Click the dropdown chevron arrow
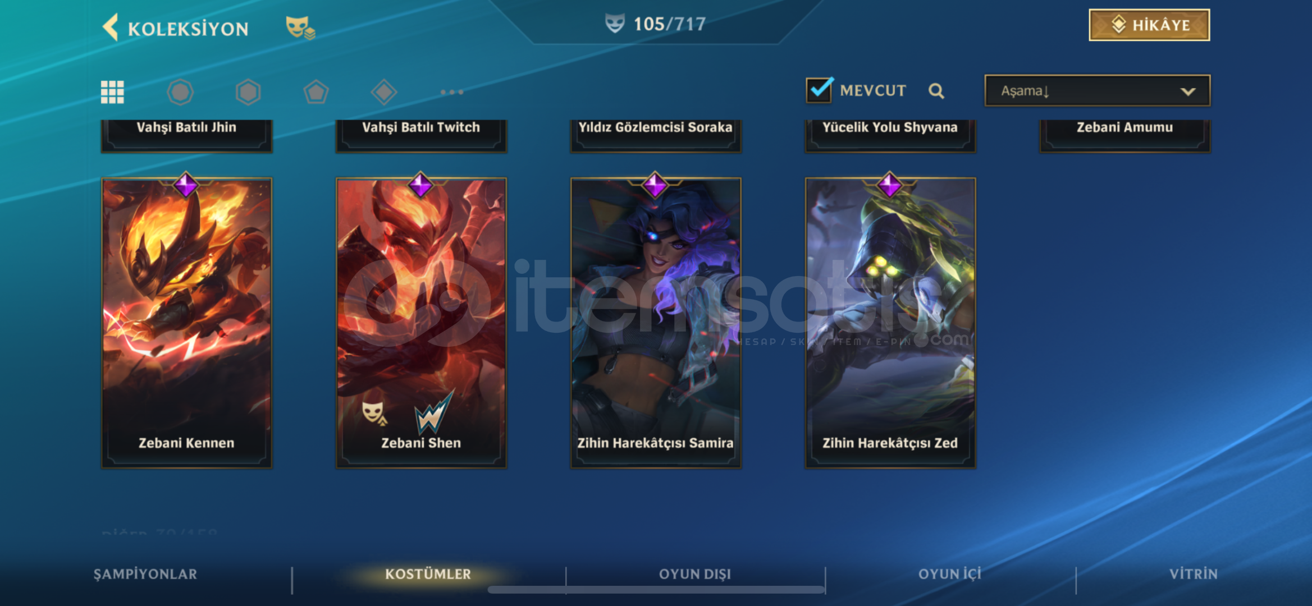 (x=1187, y=91)
